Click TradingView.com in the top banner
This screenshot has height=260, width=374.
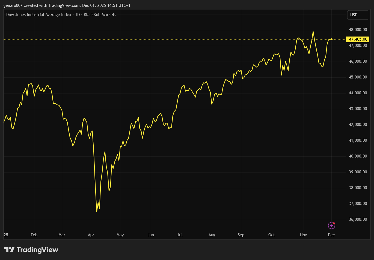(64, 5)
